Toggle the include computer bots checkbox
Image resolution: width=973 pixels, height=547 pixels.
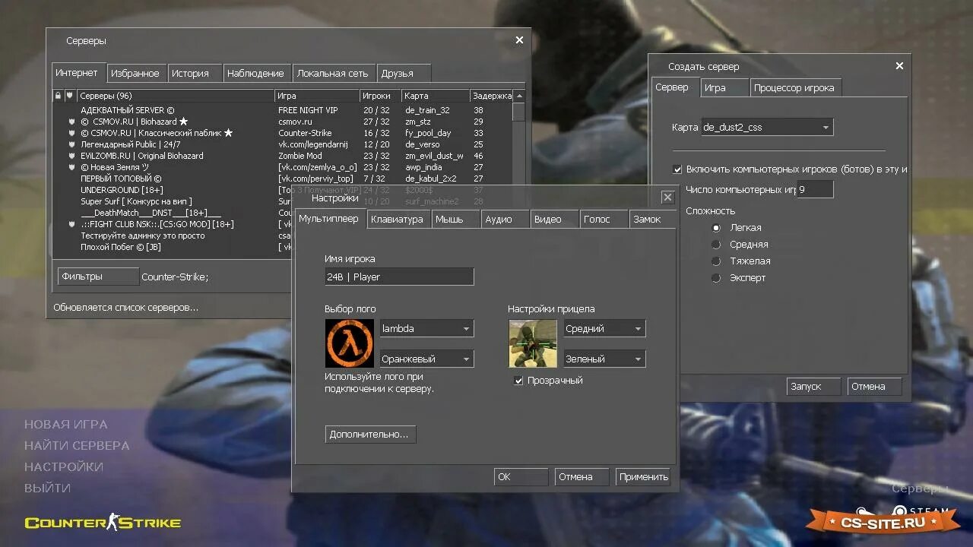tap(677, 169)
